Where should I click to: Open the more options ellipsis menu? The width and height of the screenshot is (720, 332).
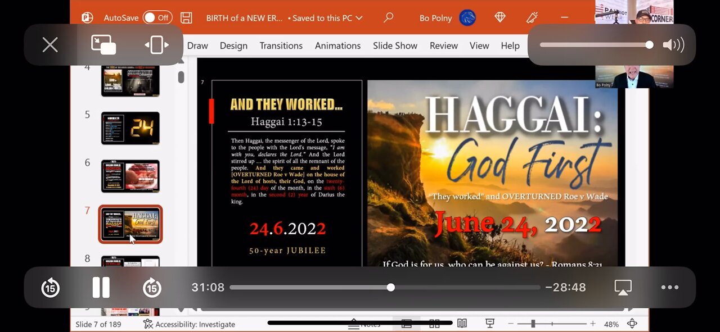670,287
